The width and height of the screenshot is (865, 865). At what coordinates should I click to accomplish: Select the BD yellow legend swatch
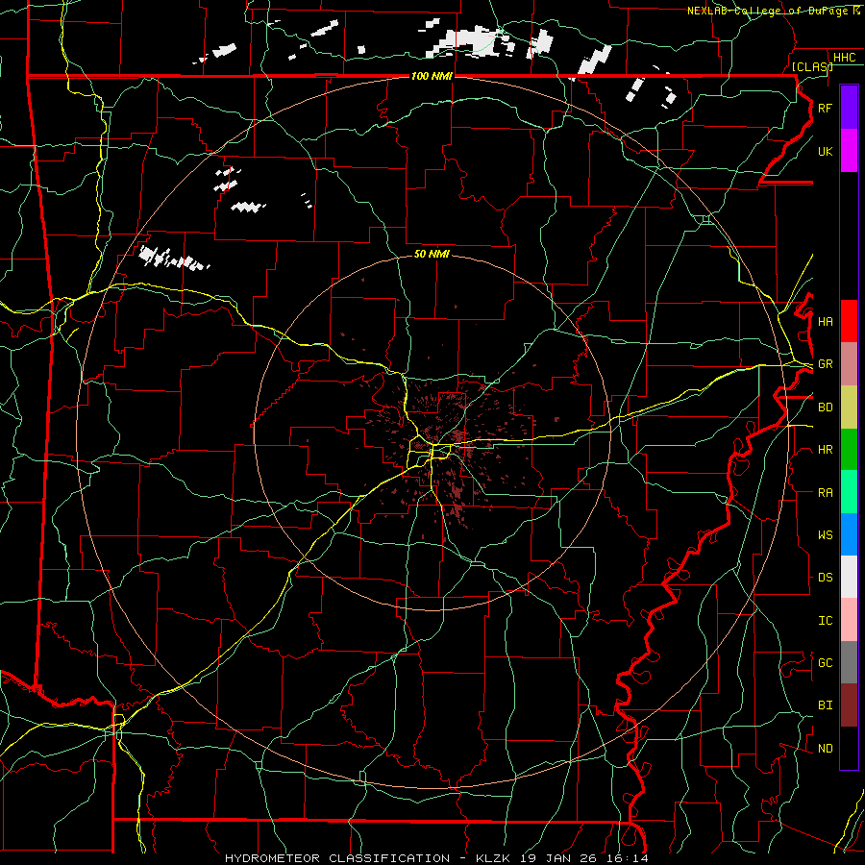[849, 408]
